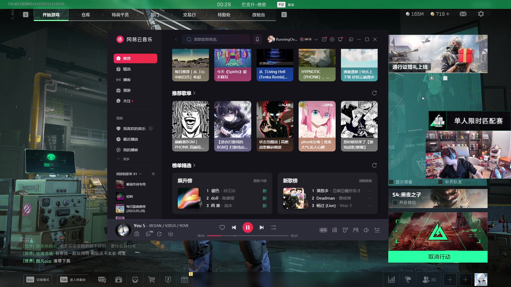Seek within the song progress bar
This screenshot has height=287, width=511.
pos(248,236)
